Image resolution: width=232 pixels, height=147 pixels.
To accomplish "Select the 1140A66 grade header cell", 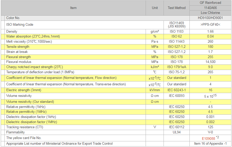I will [x=210, y=8].
